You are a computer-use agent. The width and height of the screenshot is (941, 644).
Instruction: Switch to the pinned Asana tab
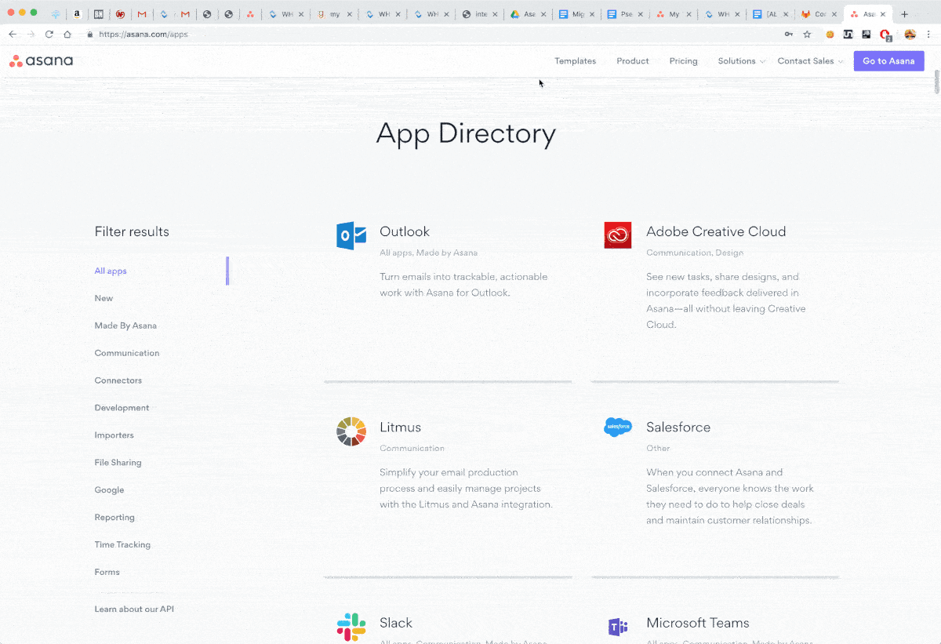click(250, 14)
